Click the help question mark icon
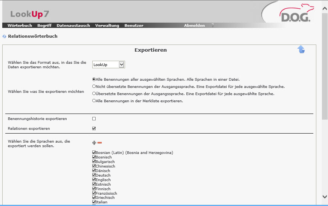328x206 pixels. 212,26
